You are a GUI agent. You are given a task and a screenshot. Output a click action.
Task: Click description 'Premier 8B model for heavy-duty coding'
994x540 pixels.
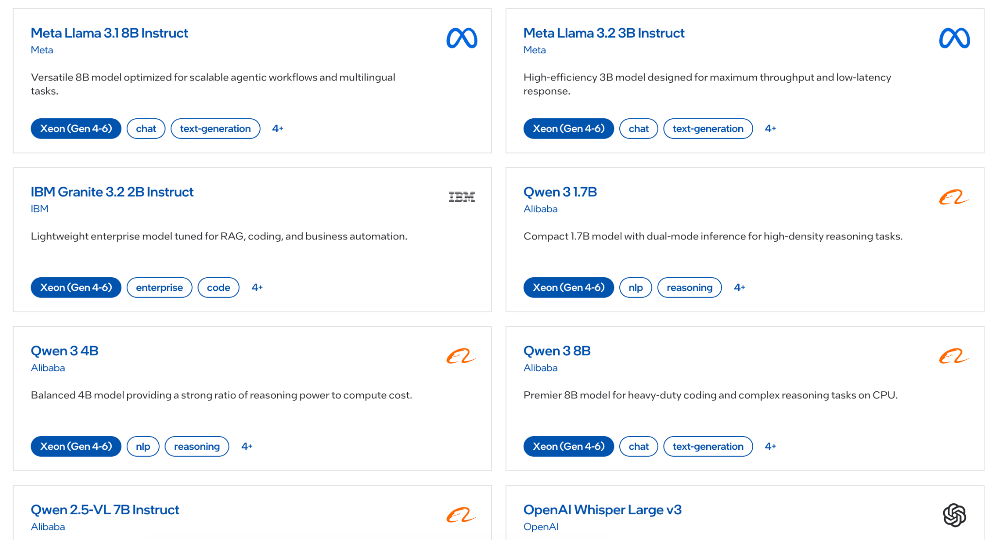[x=711, y=396]
